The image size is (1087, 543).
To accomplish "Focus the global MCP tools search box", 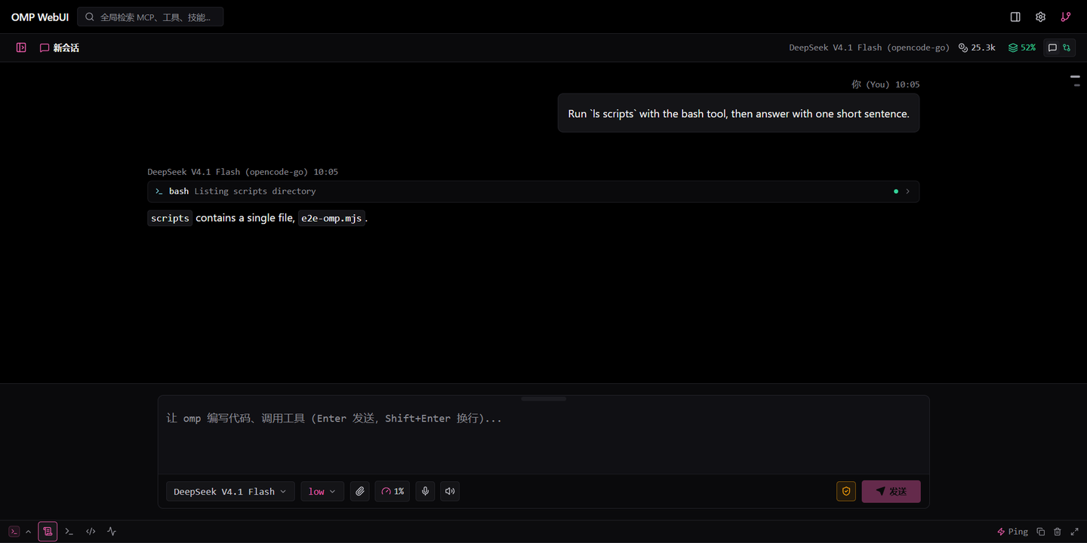I will pos(150,17).
